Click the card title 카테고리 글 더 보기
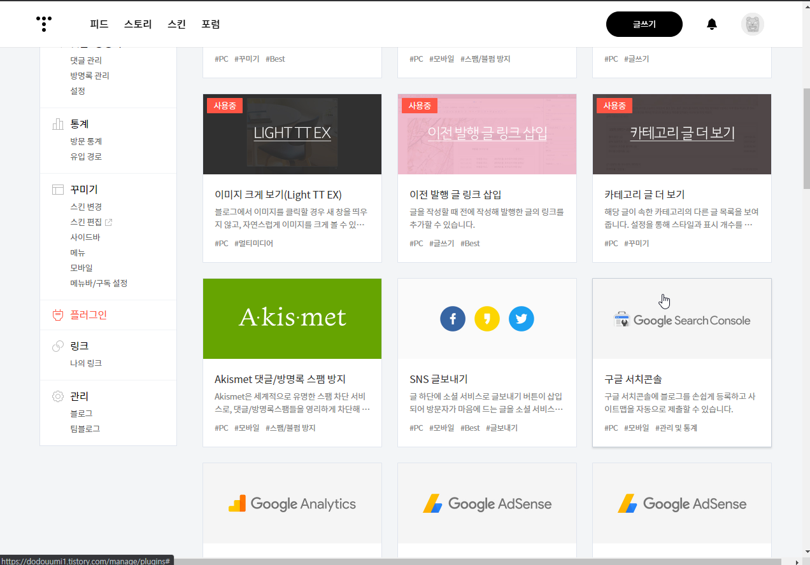Viewport: 810px width, 565px height. [x=644, y=195]
